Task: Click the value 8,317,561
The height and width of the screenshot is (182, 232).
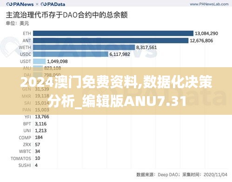Action: tap(146, 48)
